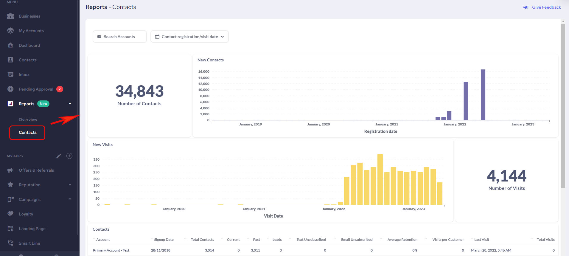The height and width of the screenshot is (256, 569).
Task: Open the Contact registration/visit date dropdown
Action: 189,37
